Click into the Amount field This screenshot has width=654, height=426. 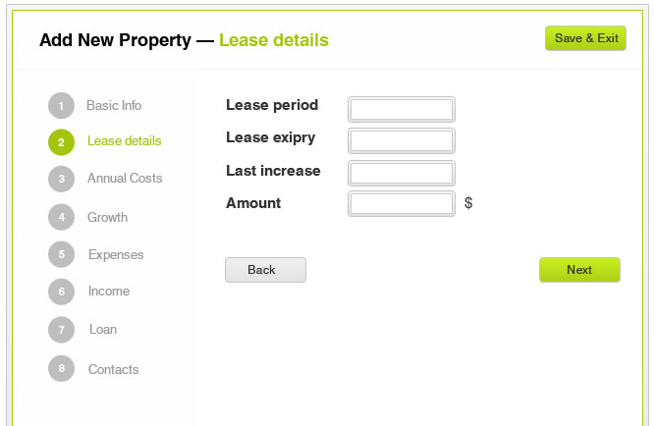pos(402,203)
